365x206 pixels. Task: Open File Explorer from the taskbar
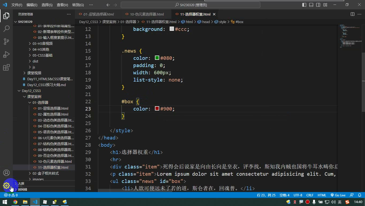(x=25, y=202)
